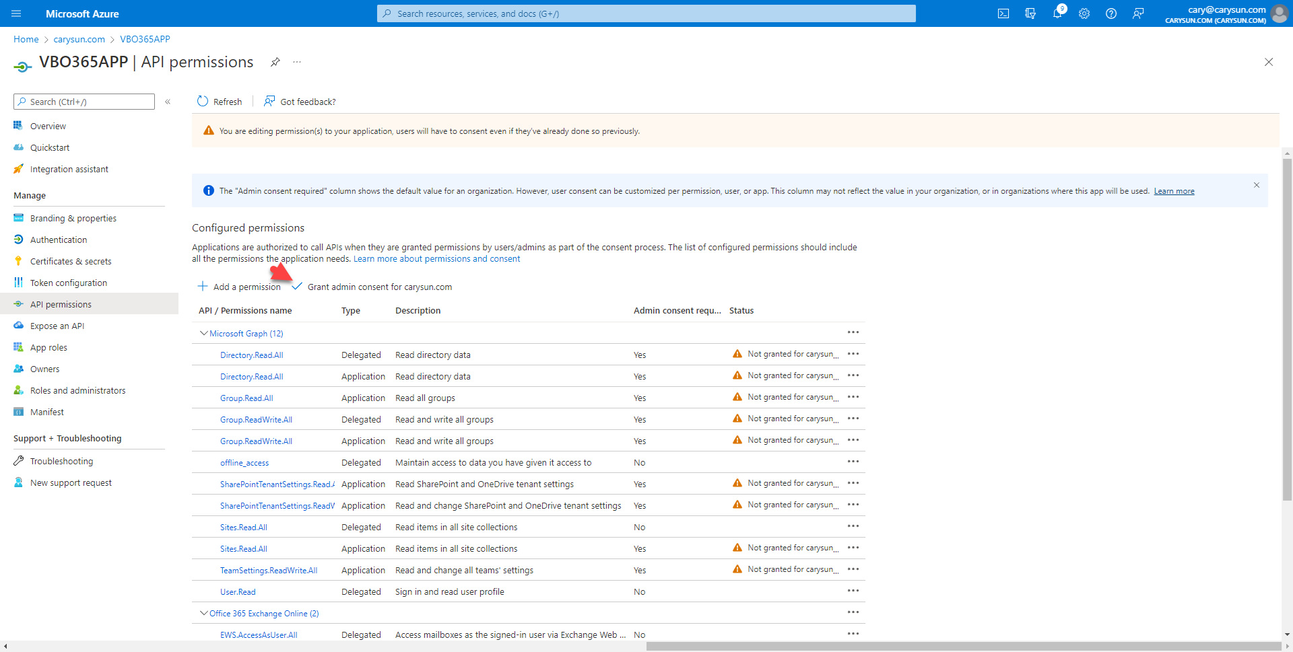Open Cloud Shell from top bar
The width and height of the screenshot is (1293, 652).
pos(1003,13)
